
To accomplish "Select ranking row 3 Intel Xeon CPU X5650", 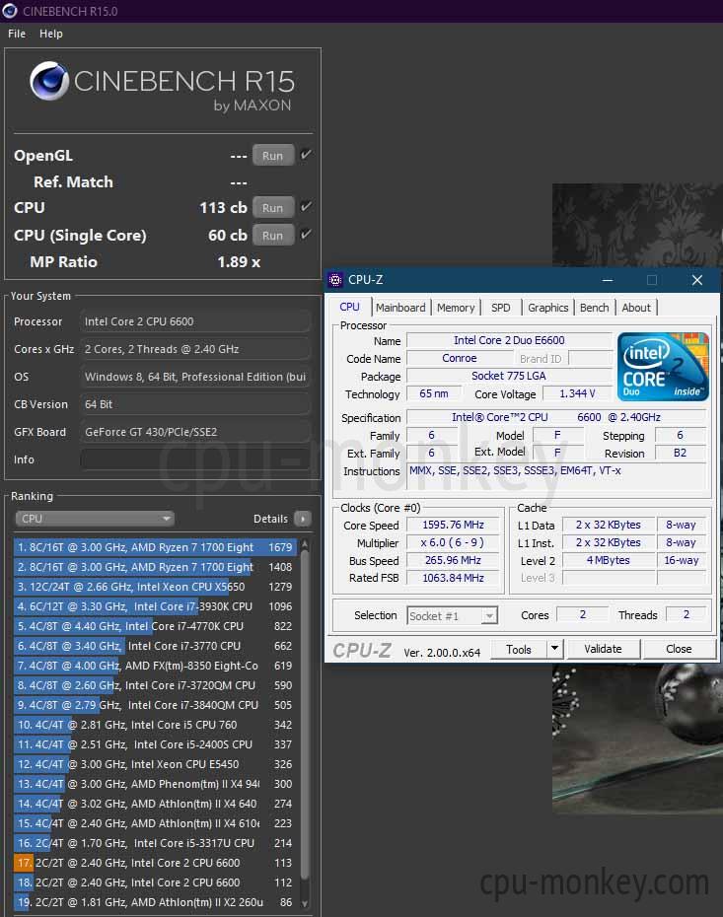I will click(x=155, y=587).
